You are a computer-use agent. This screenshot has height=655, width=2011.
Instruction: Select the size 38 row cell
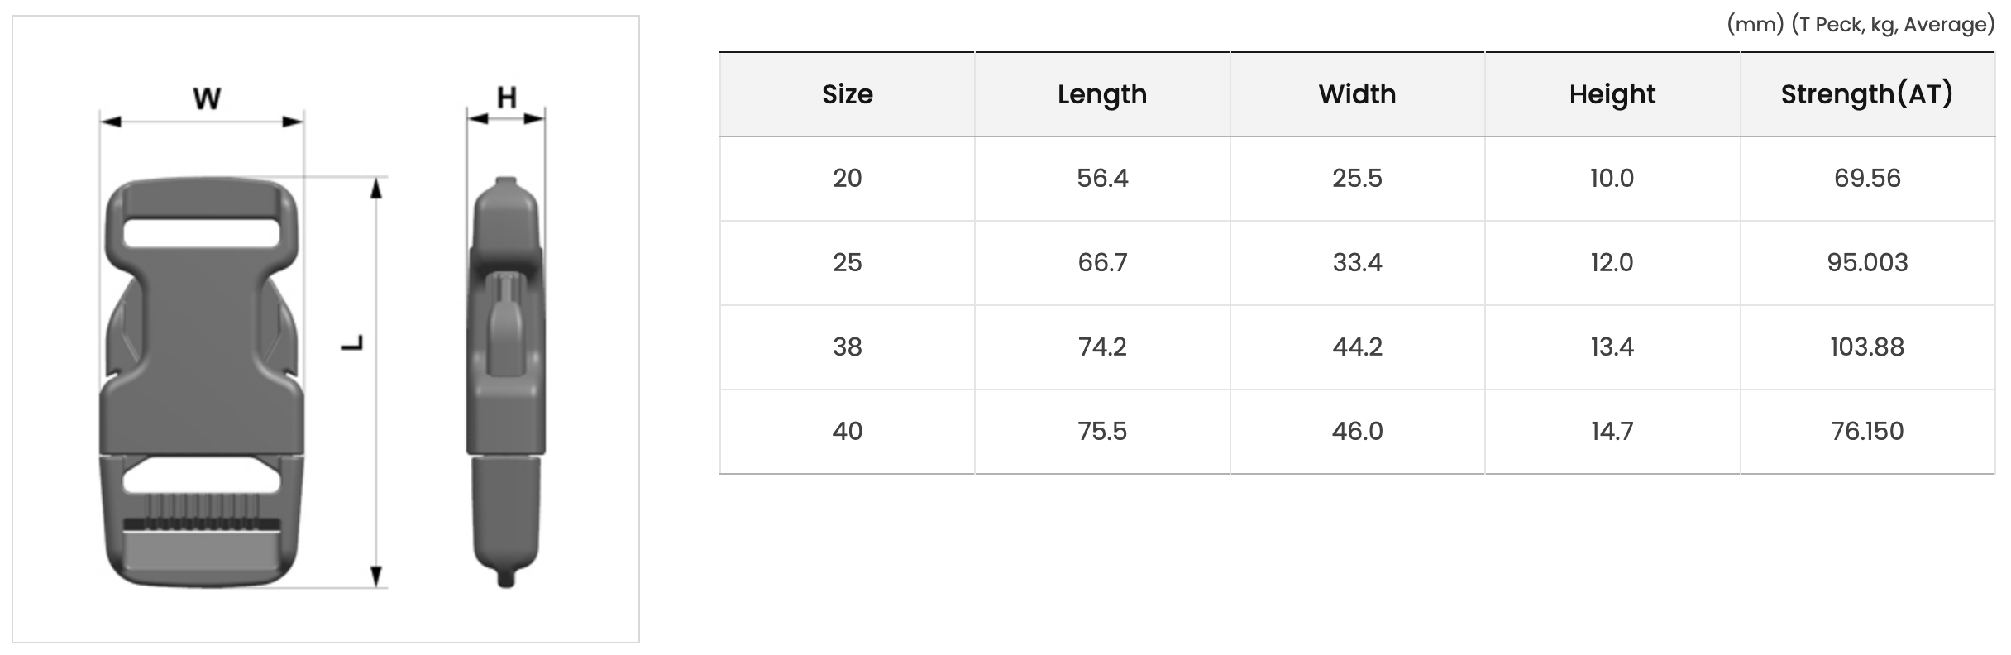(x=847, y=347)
